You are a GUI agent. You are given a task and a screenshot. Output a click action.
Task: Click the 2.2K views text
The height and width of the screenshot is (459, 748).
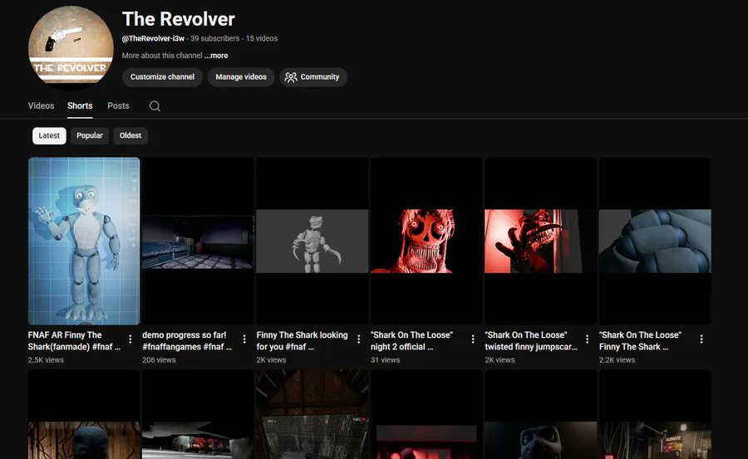tap(617, 360)
